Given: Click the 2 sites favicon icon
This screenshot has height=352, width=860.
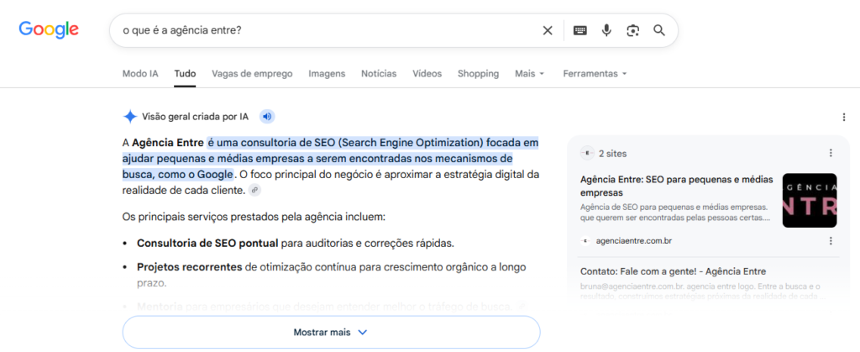Looking at the screenshot, I should (587, 154).
